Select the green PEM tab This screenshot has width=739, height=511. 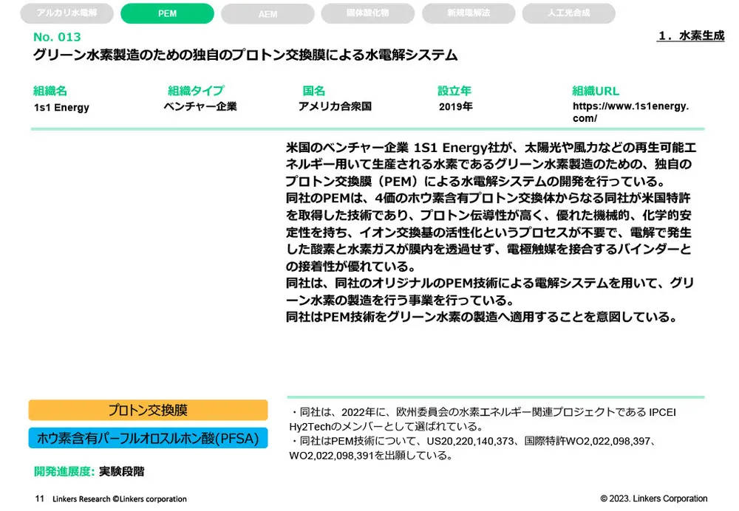167,13
